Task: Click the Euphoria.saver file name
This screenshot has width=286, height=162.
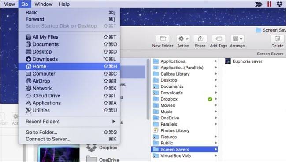Action: click(247, 61)
